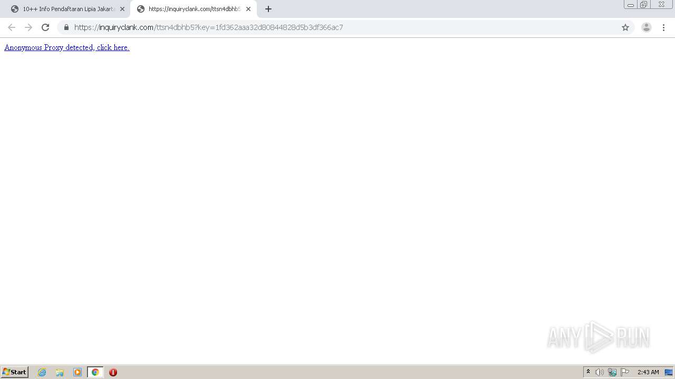Activate the Chrome taskbar button
This screenshot has height=379, width=675.
pos(95,372)
